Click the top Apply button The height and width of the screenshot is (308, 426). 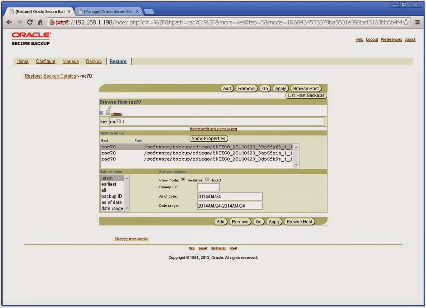[x=280, y=89]
